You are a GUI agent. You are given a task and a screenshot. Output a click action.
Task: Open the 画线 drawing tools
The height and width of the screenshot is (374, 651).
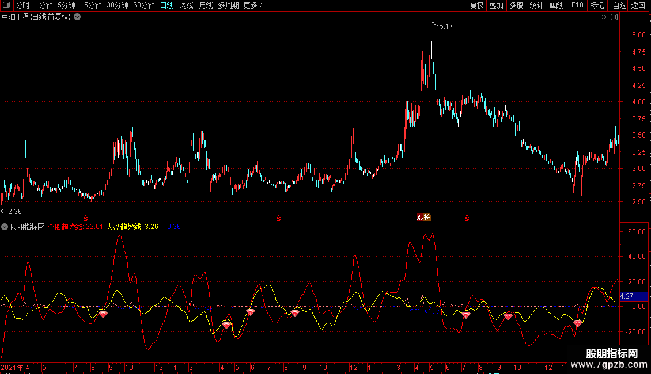(x=557, y=5)
